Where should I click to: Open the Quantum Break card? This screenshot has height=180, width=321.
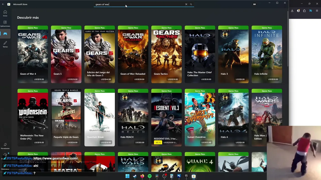[100, 117]
